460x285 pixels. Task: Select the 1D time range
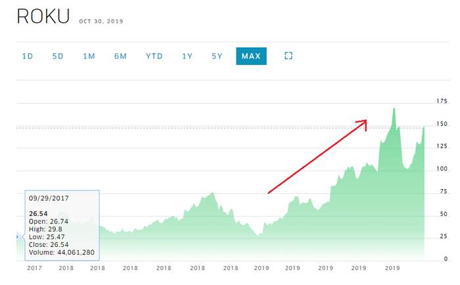[28, 56]
